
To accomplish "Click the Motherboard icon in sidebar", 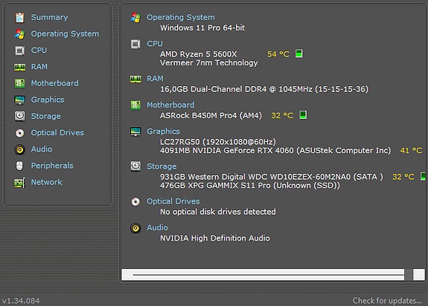I will 19,83.
